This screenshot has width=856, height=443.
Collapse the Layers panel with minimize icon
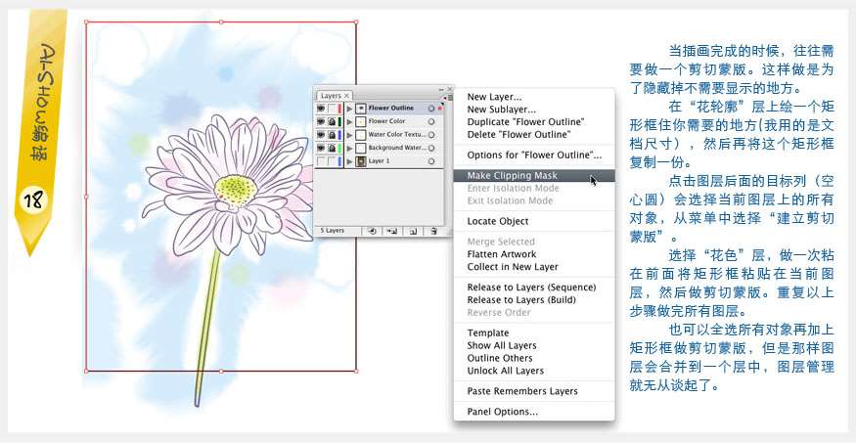point(441,89)
